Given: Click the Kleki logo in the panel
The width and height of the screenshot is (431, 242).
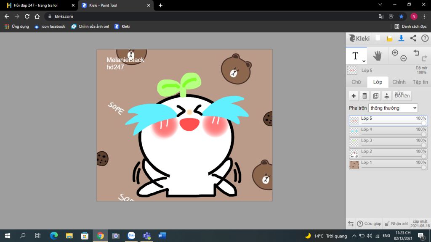Looking at the screenshot, I should pyautogui.click(x=359, y=38).
